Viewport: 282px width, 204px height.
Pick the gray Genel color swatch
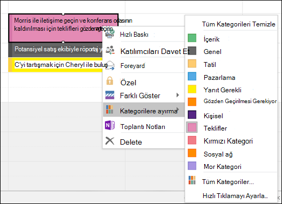pyautogui.click(x=192, y=51)
